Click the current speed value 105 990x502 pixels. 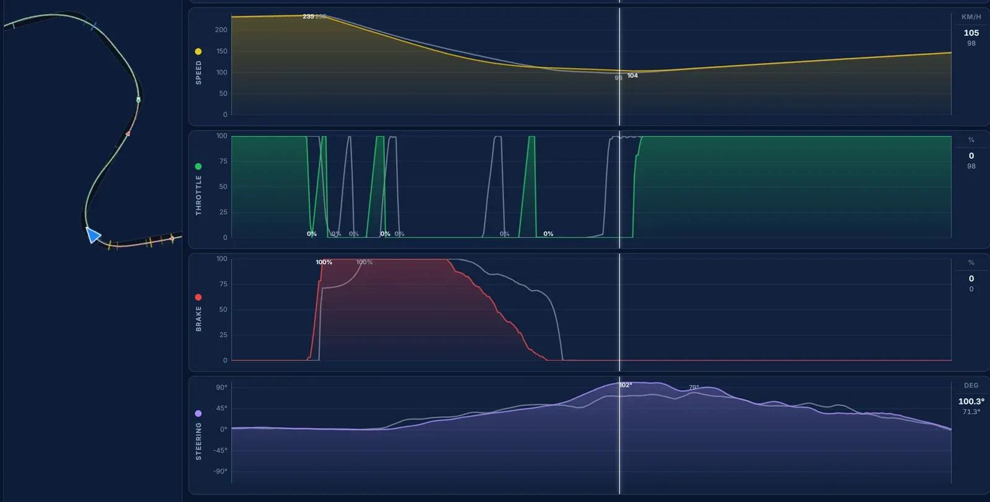tap(971, 33)
